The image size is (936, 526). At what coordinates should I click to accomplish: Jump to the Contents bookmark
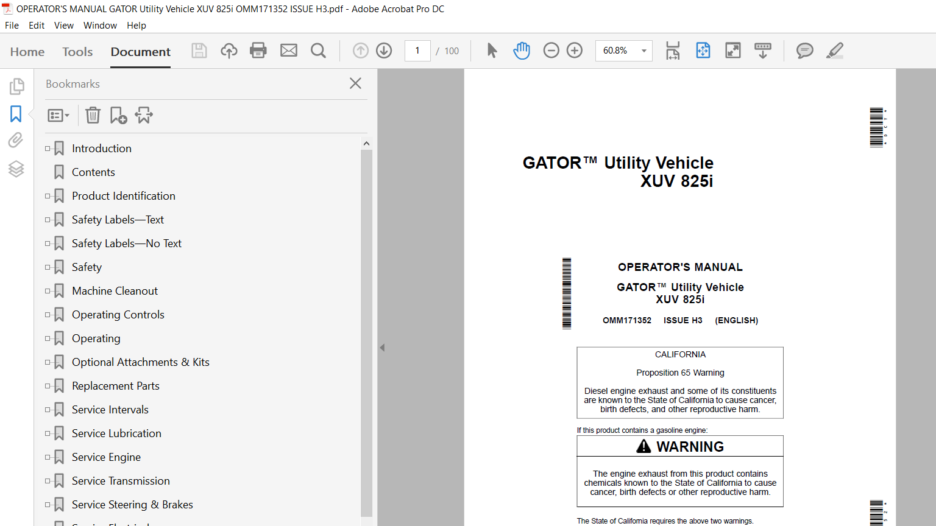93,172
